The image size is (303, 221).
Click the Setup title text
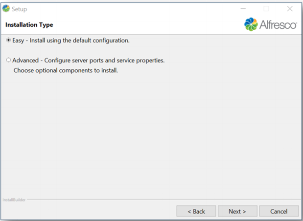click(20, 9)
